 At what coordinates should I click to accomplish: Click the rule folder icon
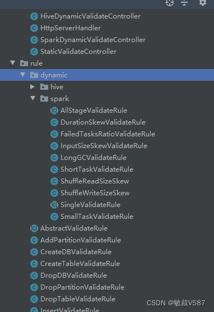click(x=24, y=63)
